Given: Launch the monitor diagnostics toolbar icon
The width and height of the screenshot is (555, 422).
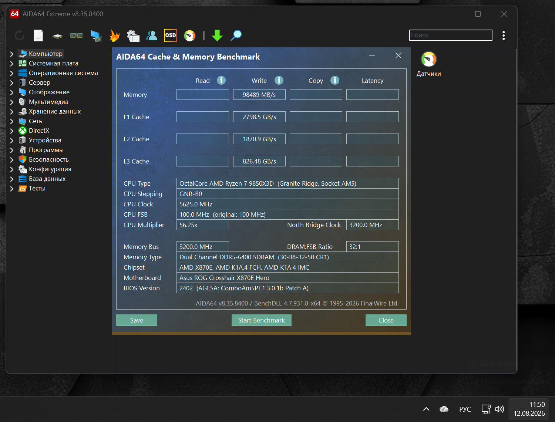Looking at the screenshot, I should 96,36.
